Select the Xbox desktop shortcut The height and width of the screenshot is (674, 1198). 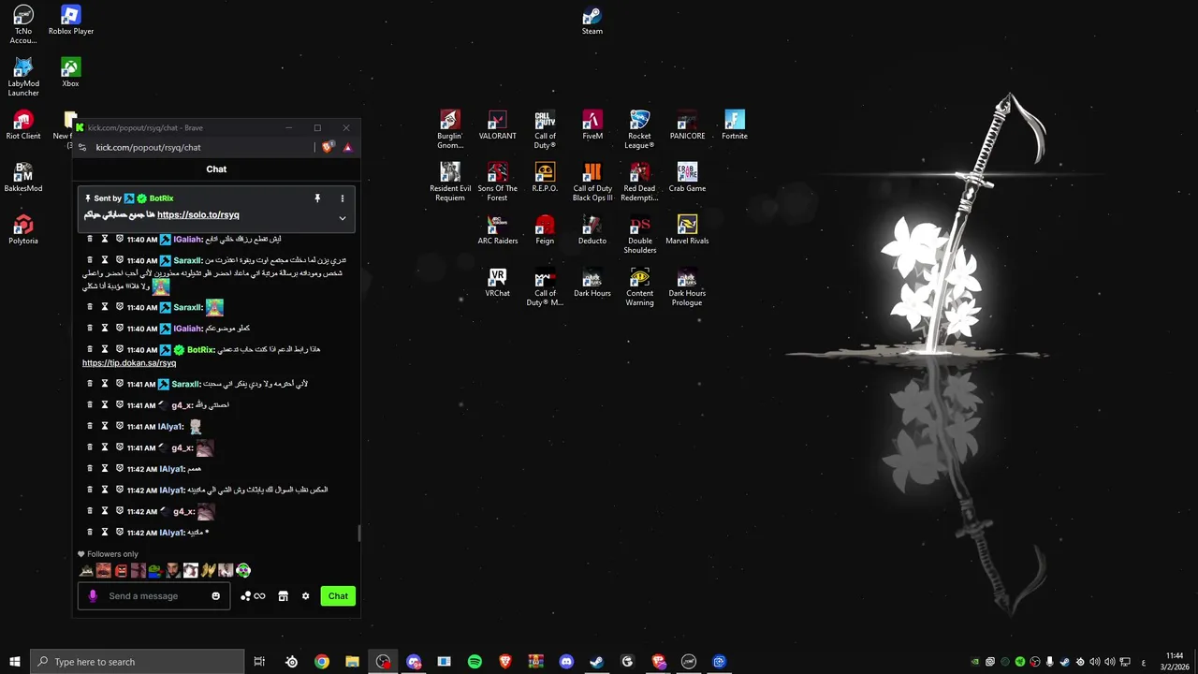70,73
